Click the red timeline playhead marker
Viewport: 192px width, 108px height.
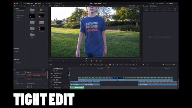point(108,67)
